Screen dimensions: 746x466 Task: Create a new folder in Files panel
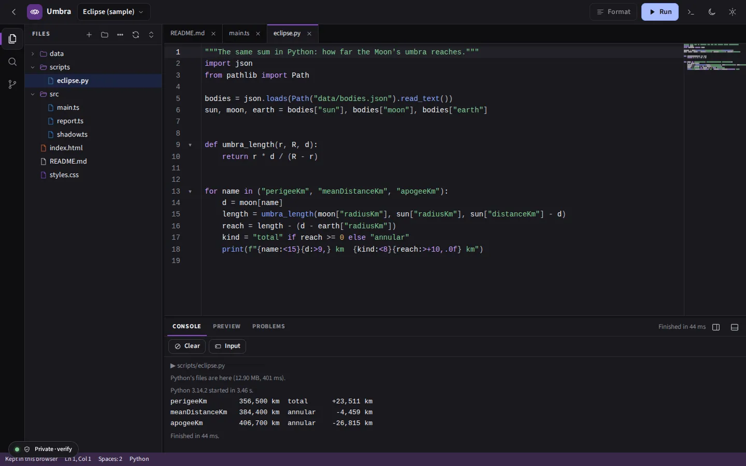click(x=105, y=35)
